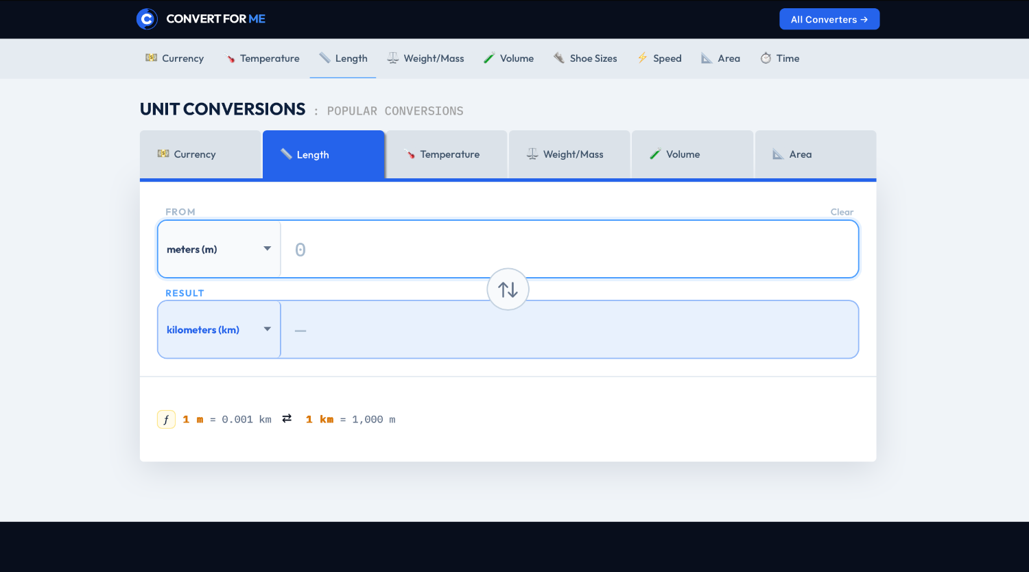Click the Shoe Sizes shoe icon
1029x572 pixels.
559,58
